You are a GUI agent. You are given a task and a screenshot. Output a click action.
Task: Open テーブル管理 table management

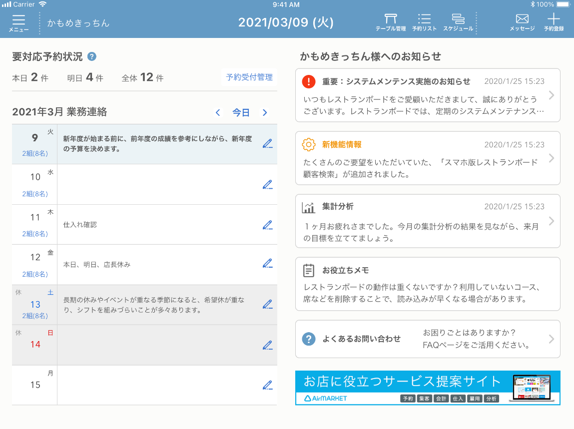click(x=391, y=22)
